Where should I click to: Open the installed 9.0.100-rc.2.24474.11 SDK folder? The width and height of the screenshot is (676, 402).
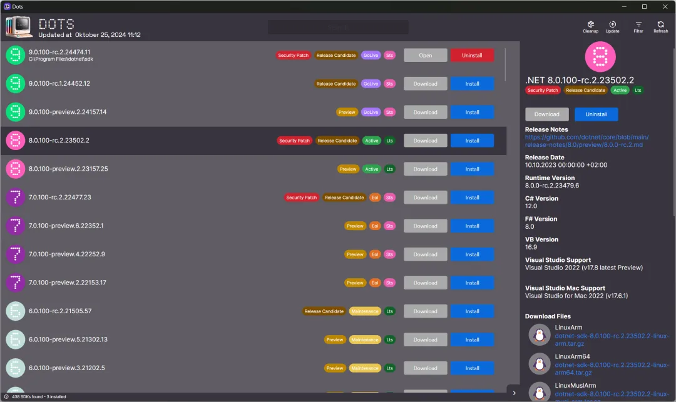(x=425, y=55)
